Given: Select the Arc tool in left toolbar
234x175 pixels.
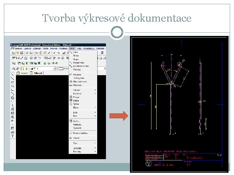Looking at the screenshot, I should coord(13,94).
